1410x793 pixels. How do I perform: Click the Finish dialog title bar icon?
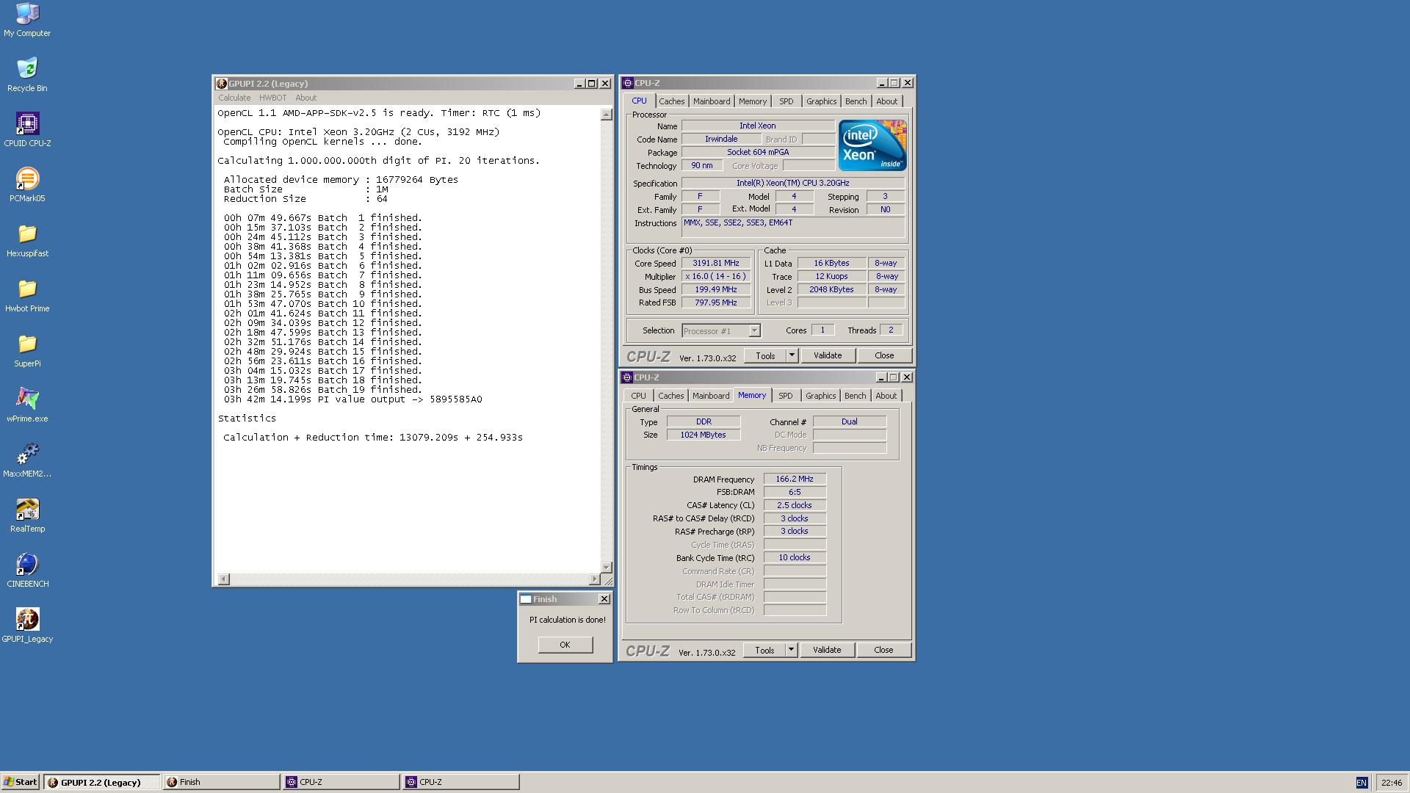tap(526, 599)
